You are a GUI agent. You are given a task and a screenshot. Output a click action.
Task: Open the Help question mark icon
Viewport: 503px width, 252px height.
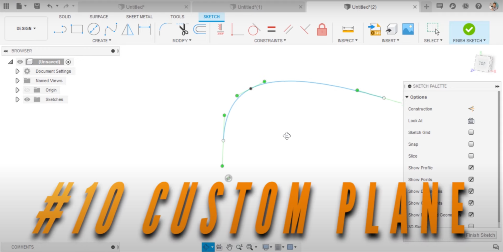coord(478,6)
